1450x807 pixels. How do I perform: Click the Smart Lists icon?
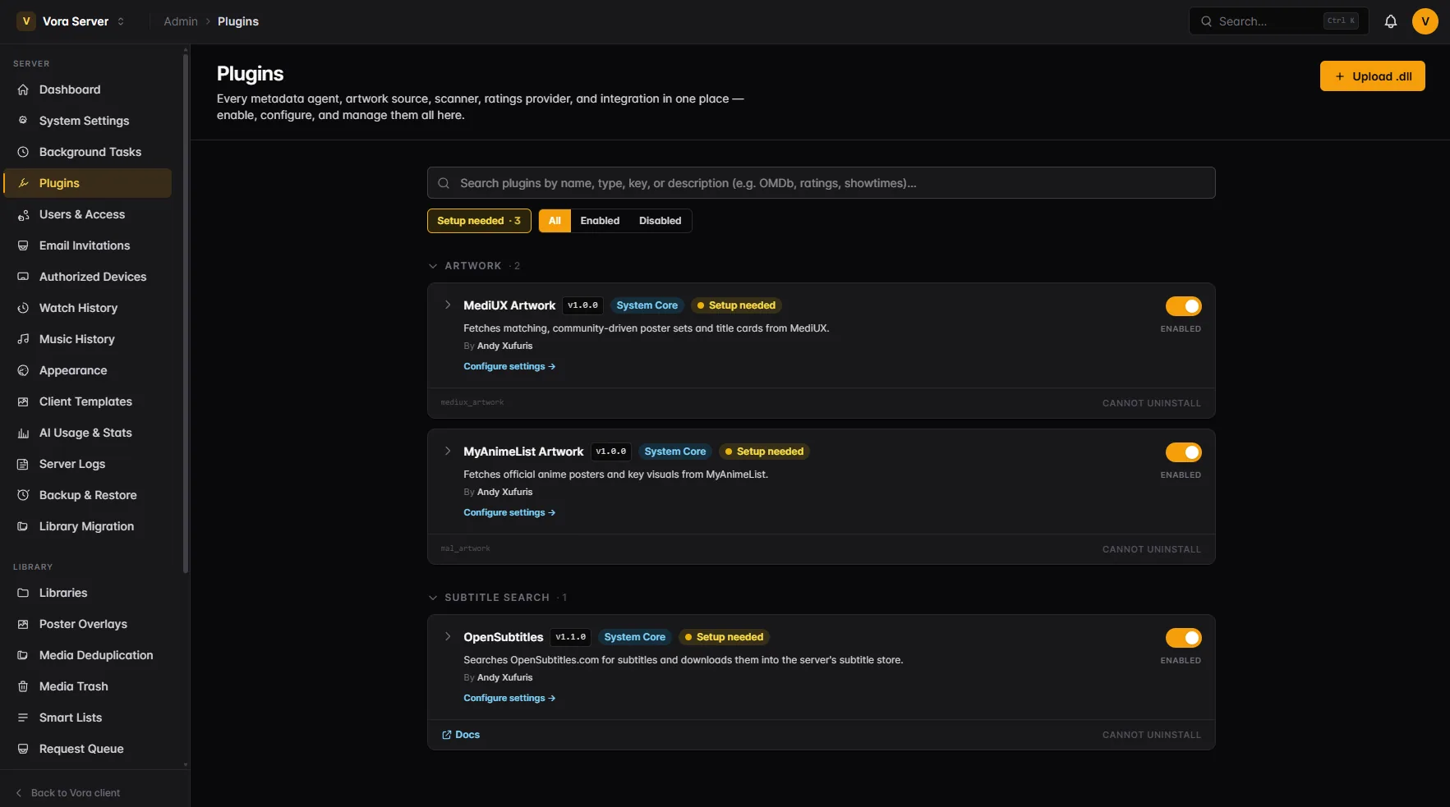tap(23, 718)
